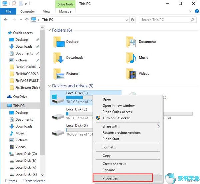200x184 pixels.
Task: Collapse the ribbon using the chevron
Action: [x=190, y=11]
